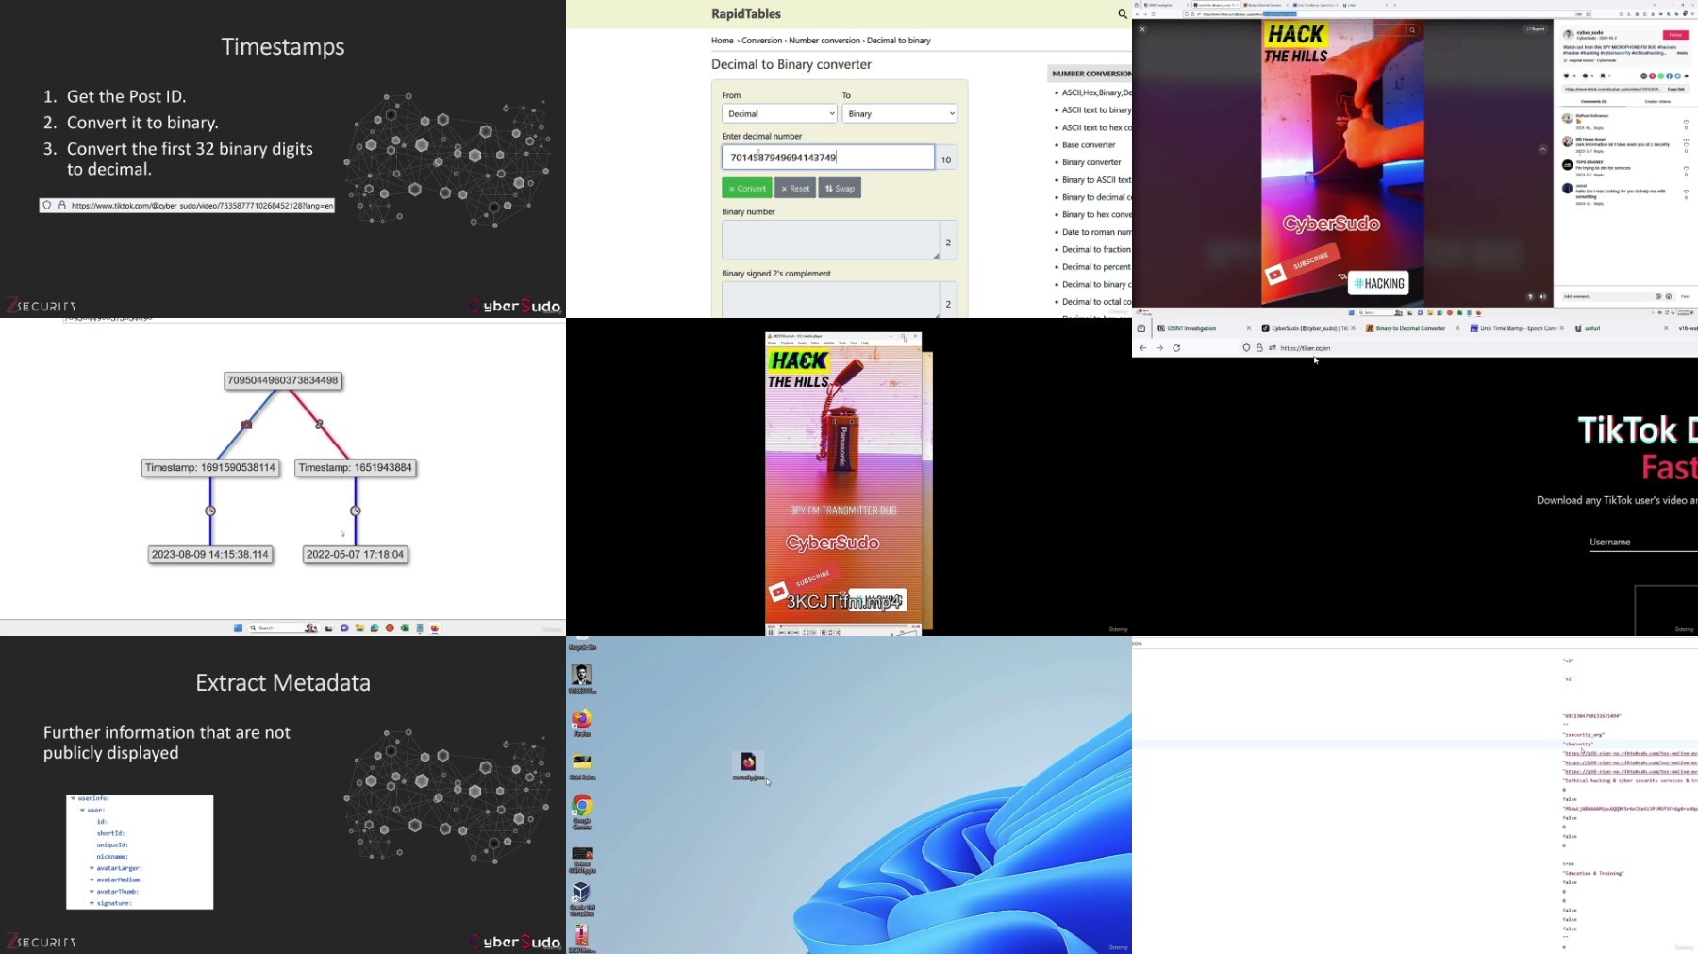Click the VLC volume slider
The image size is (1698, 954).
point(905,632)
